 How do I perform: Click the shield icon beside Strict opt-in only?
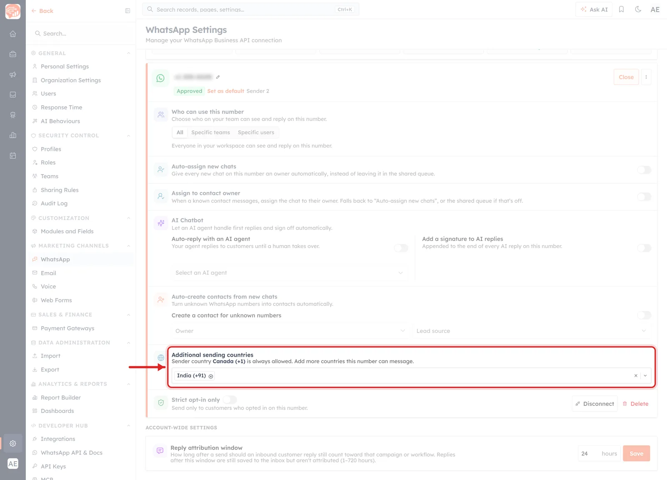click(161, 402)
